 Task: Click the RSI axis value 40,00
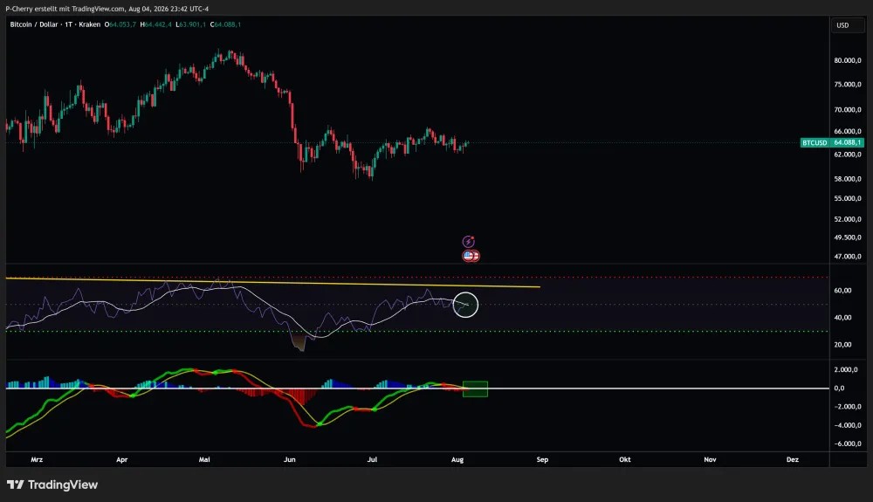click(x=842, y=318)
